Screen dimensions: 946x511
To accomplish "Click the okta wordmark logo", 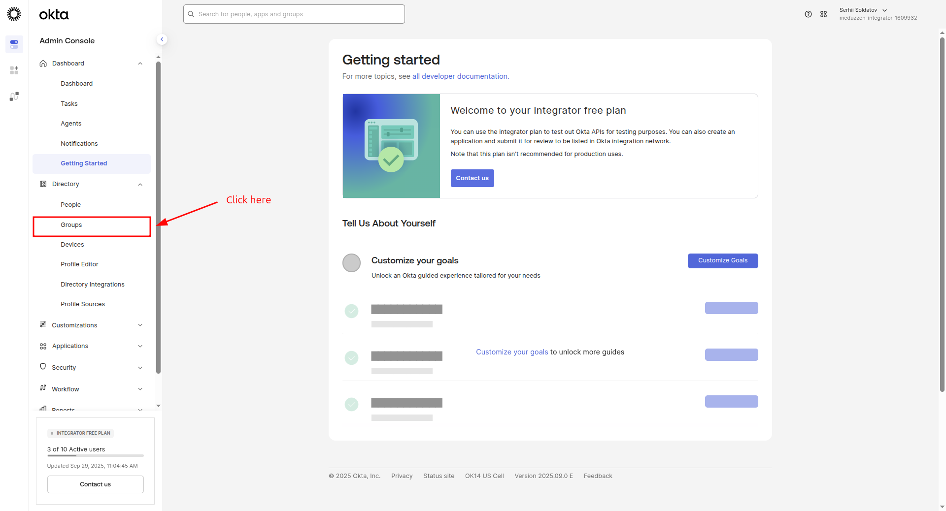I will (x=54, y=15).
